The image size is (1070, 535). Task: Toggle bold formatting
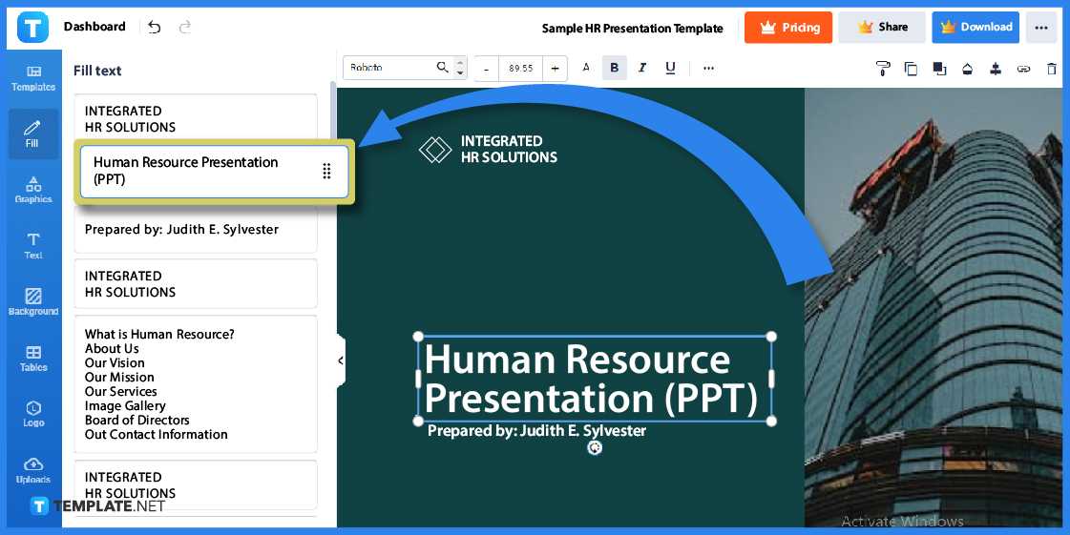click(614, 68)
